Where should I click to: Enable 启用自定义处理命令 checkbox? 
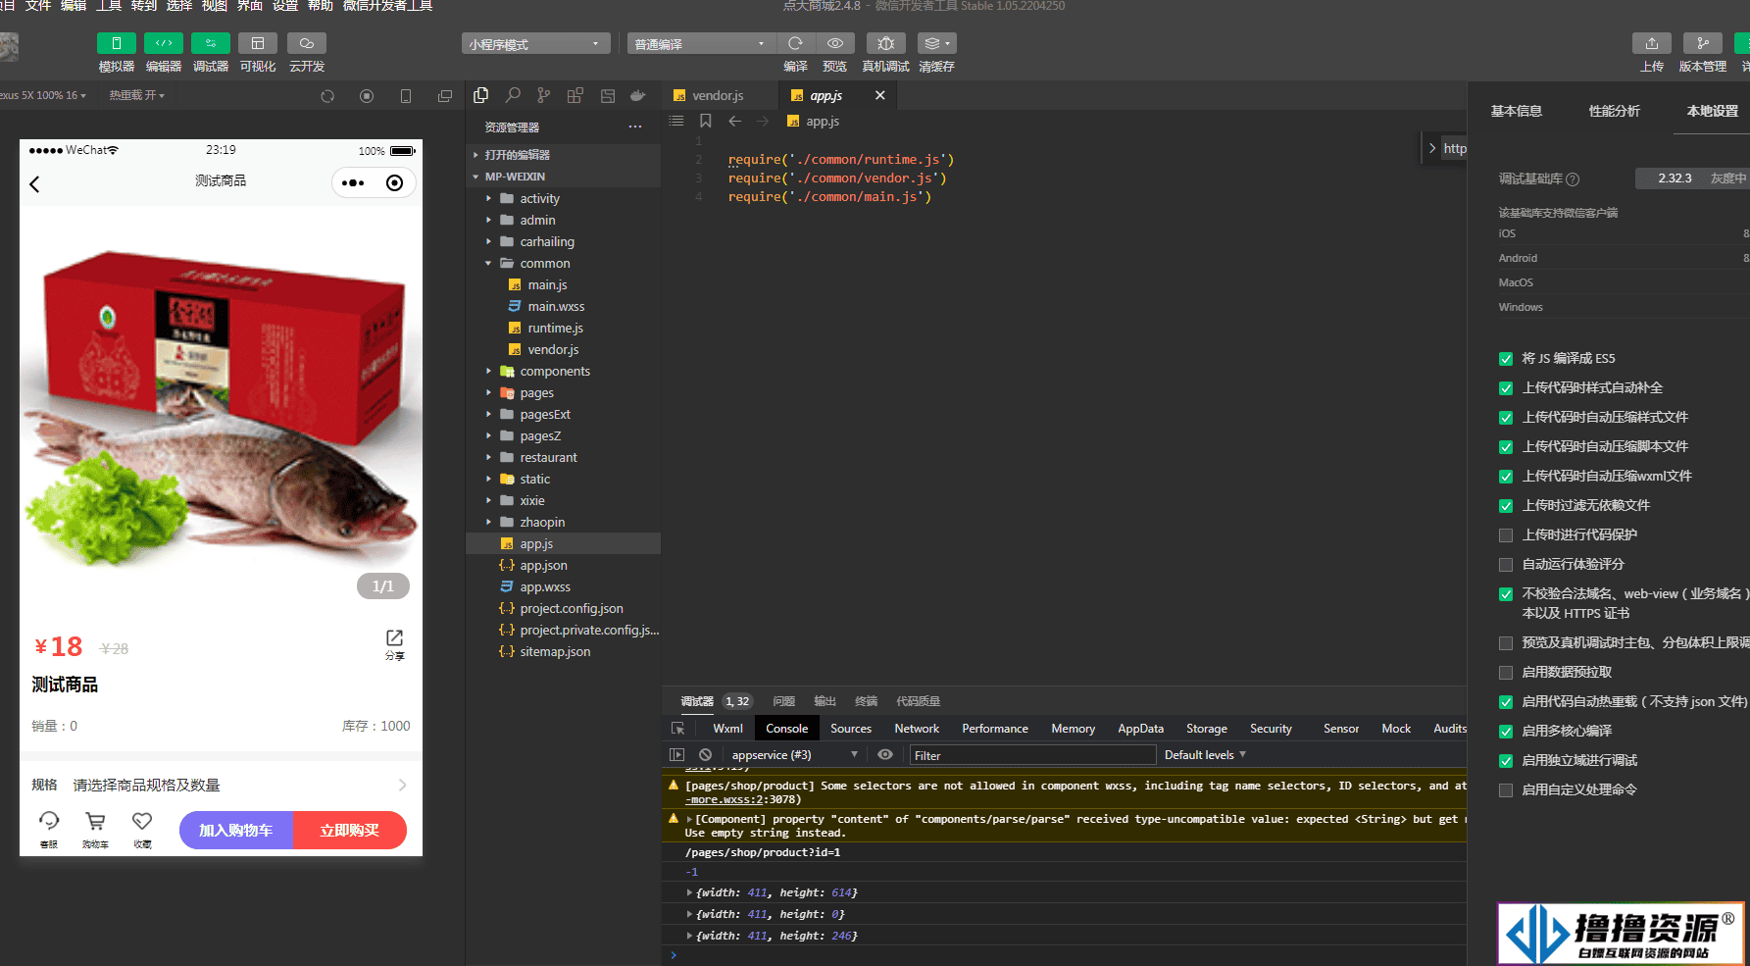pos(1506,790)
